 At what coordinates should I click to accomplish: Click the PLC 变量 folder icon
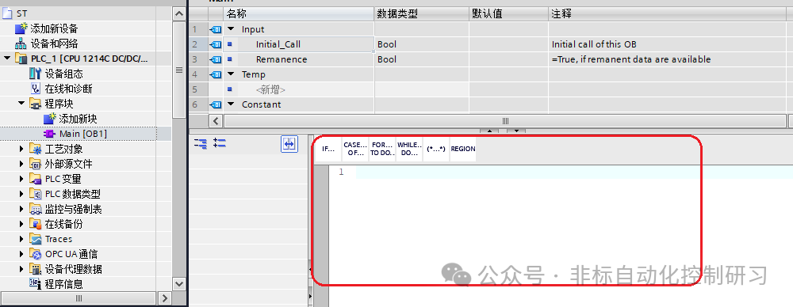coord(36,179)
